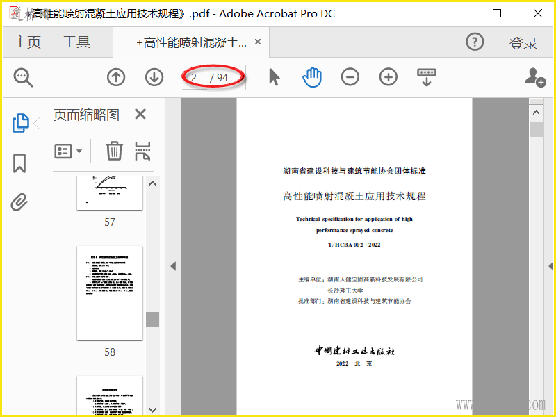Close the 页面缩略图 panel
Image resolution: width=556 pixels, height=417 pixels.
(140, 114)
